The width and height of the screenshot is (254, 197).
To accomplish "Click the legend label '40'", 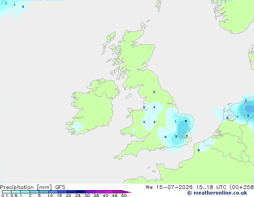I will coord(105,195).
